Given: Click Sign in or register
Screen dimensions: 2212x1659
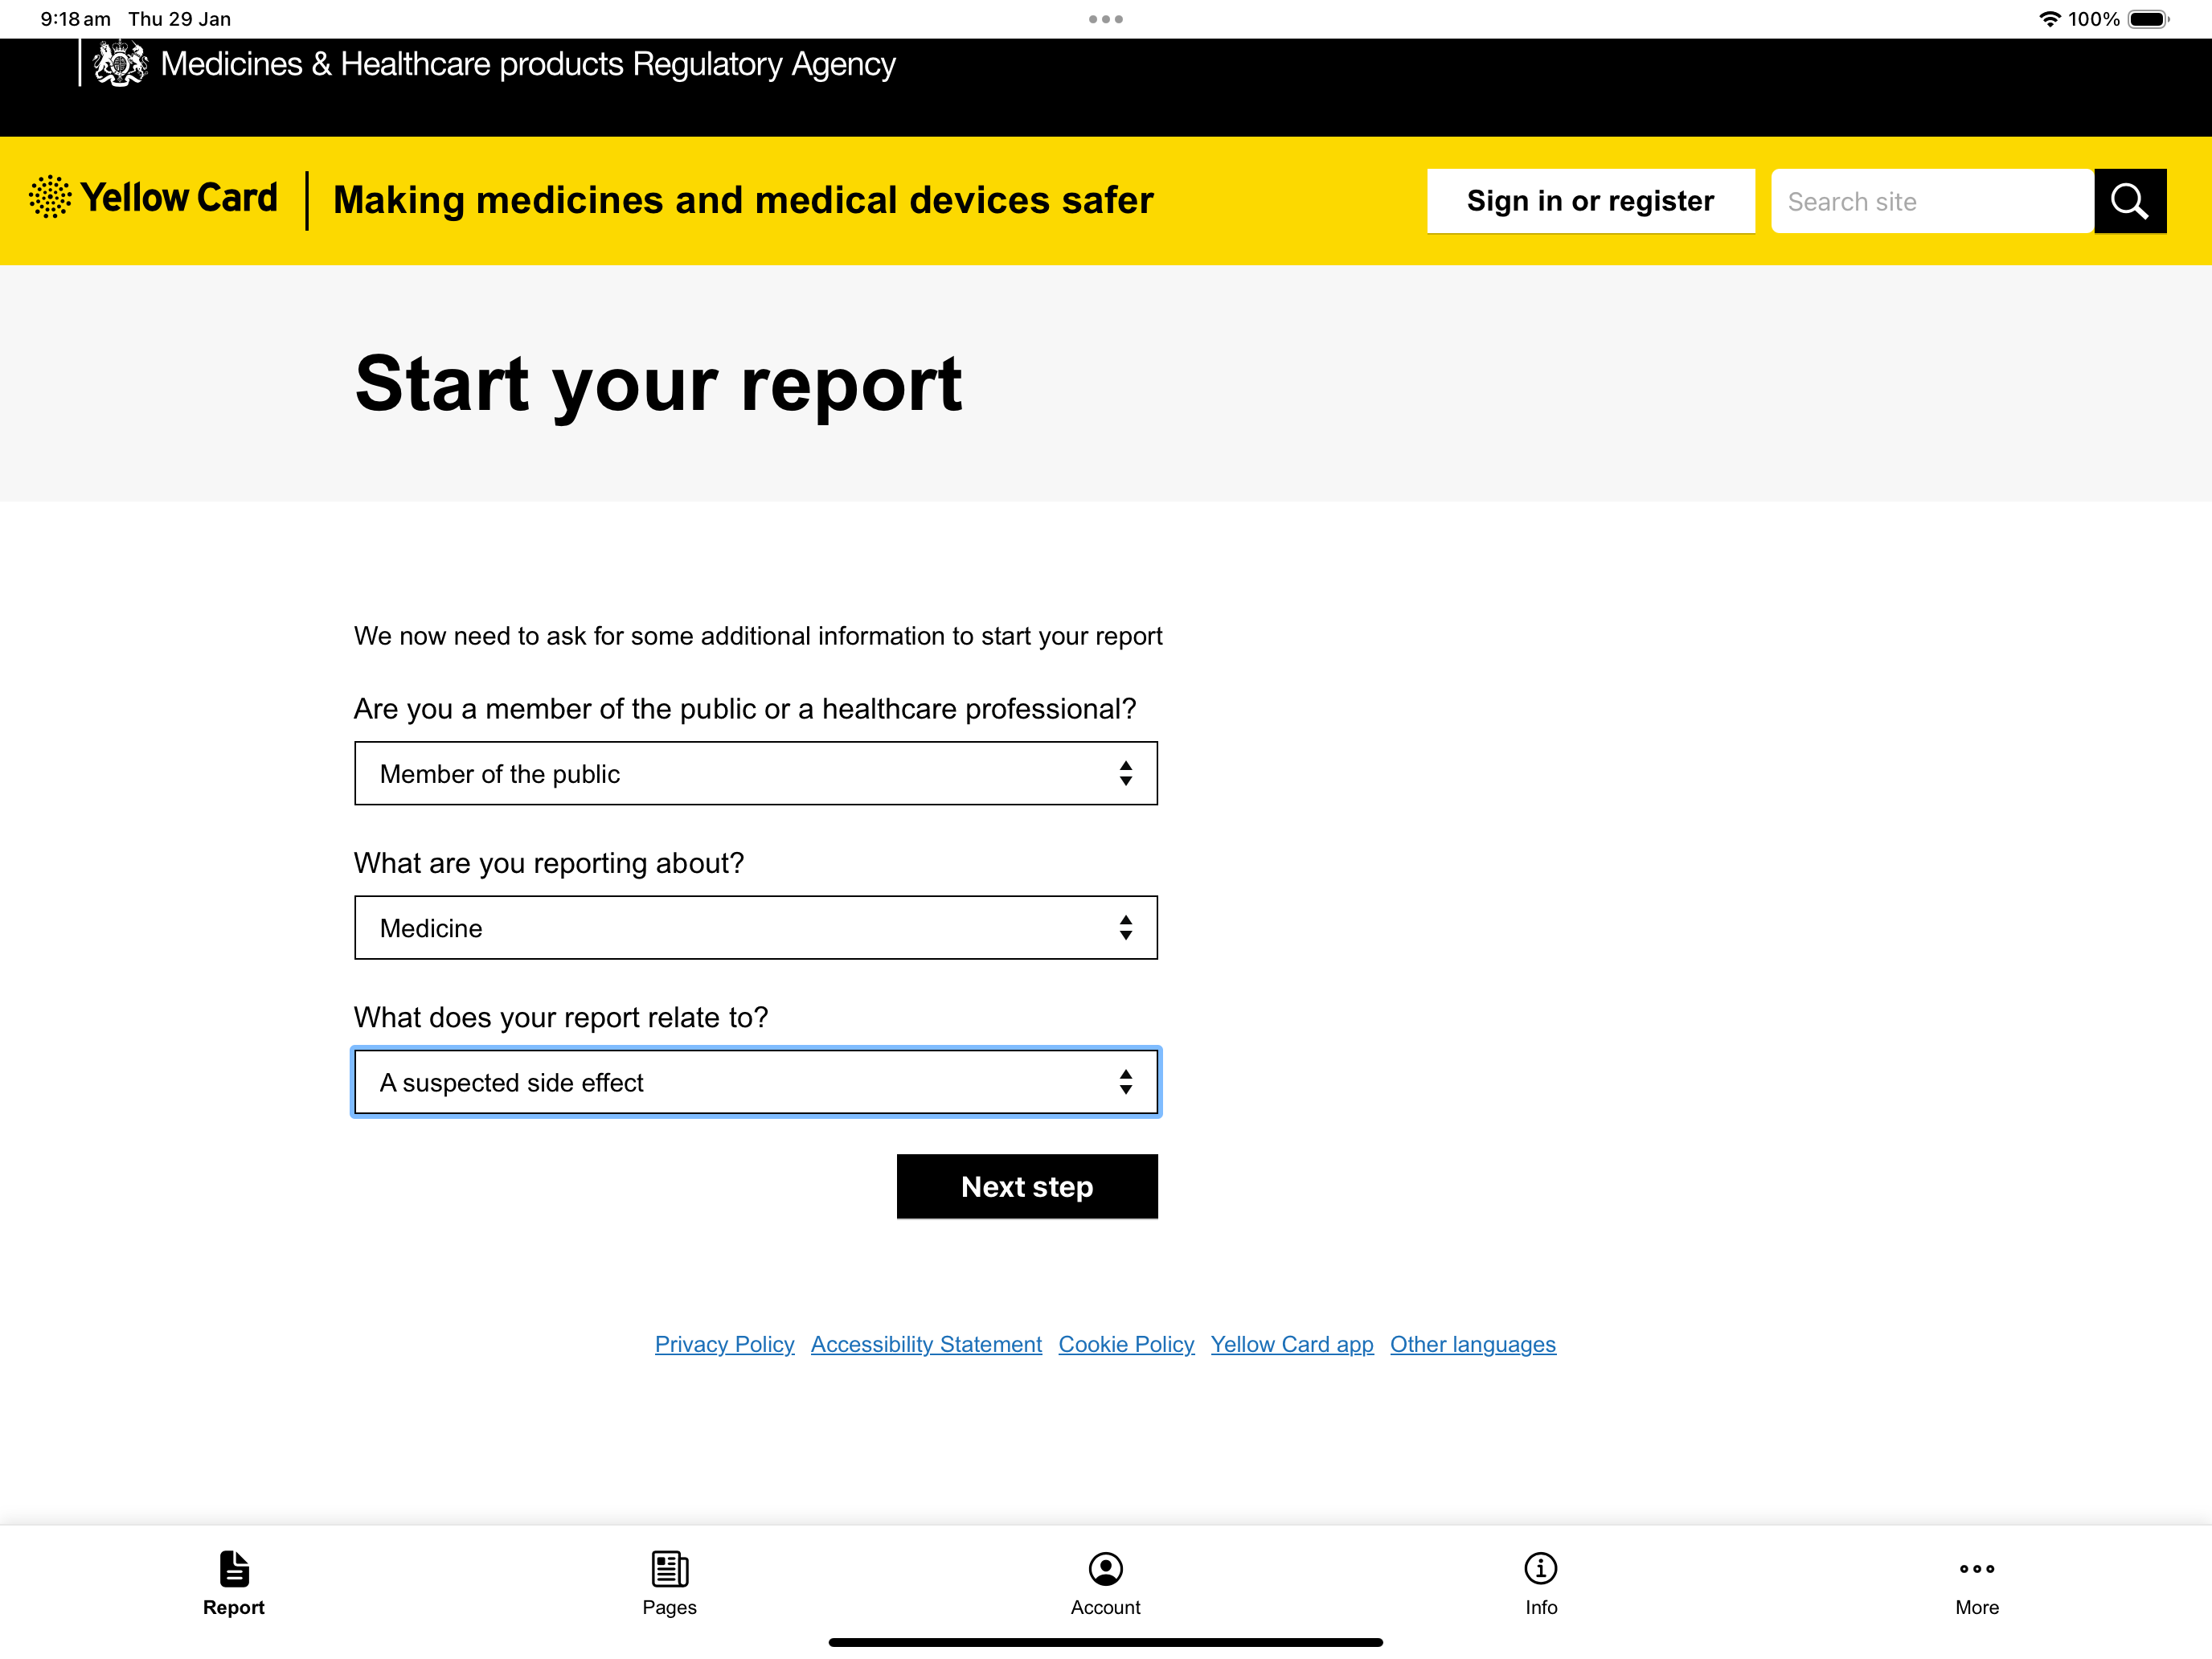Looking at the screenshot, I should pyautogui.click(x=1590, y=201).
